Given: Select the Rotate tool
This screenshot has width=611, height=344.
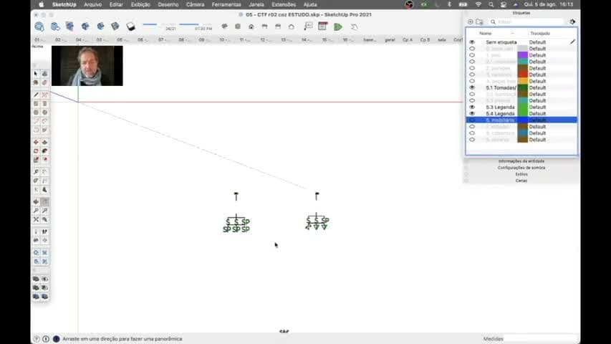Looking at the screenshot, I should pyautogui.click(x=36, y=151).
